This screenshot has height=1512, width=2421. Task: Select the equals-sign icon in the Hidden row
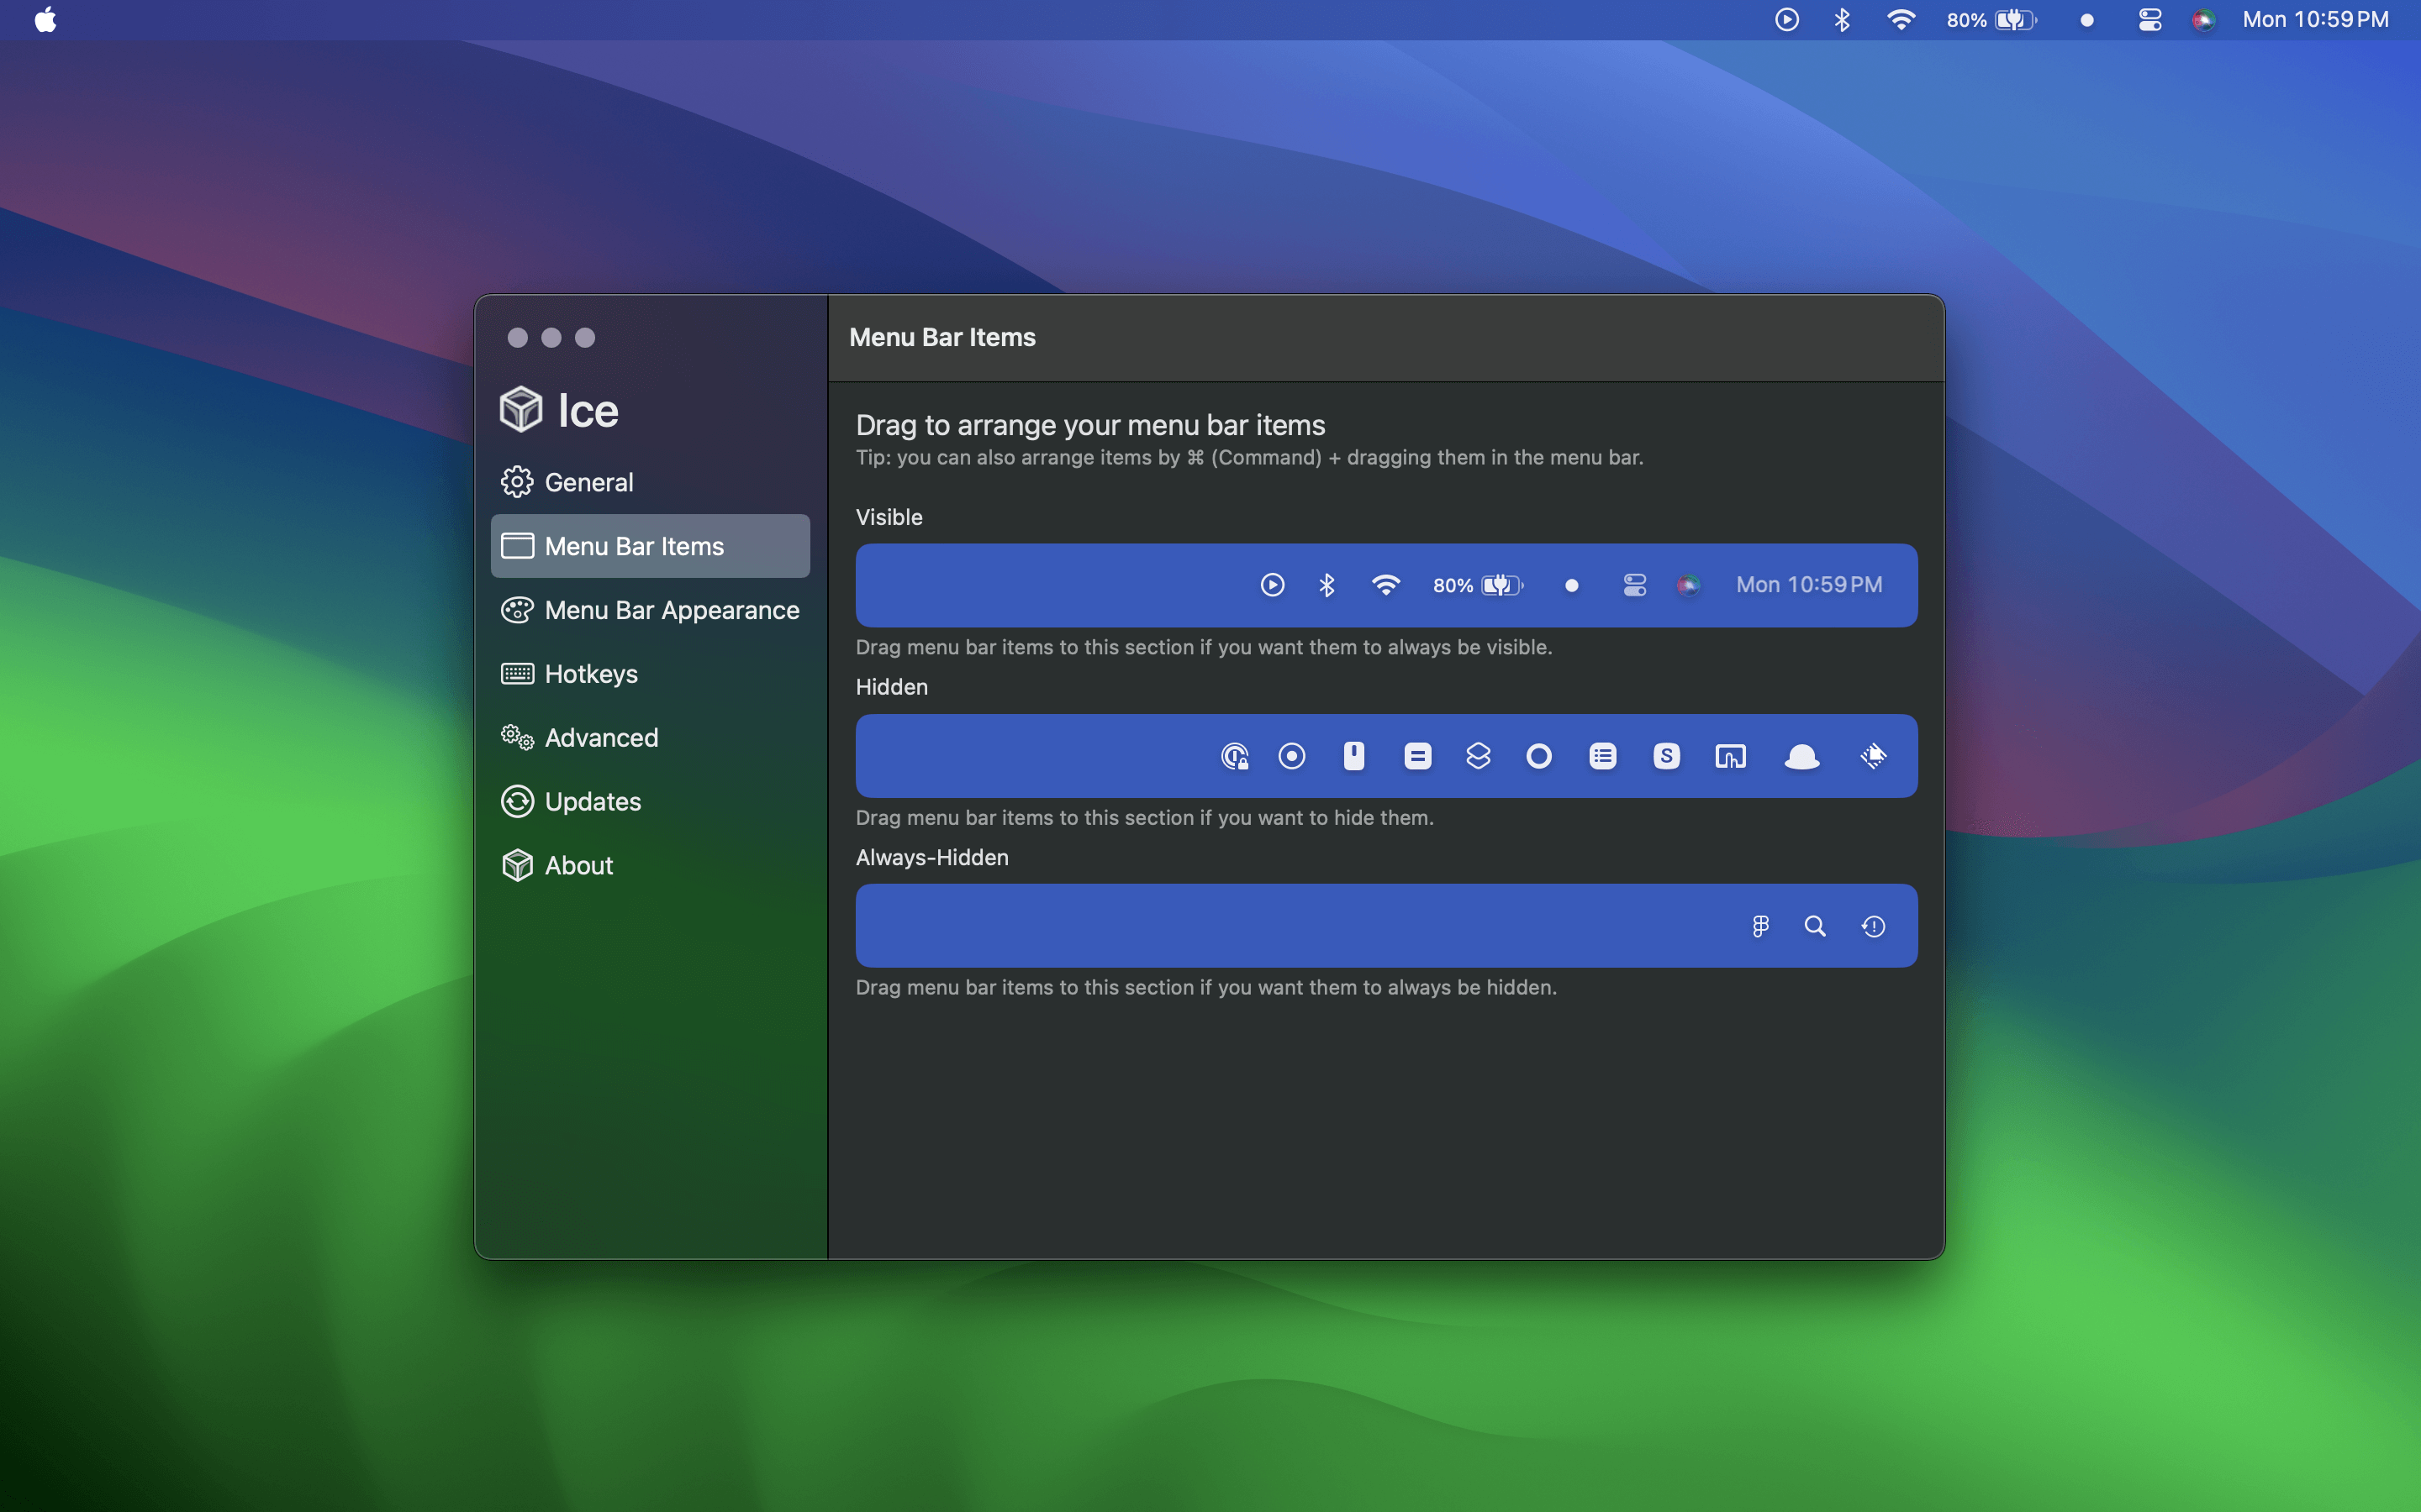pyautogui.click(x=1417, y=756)
